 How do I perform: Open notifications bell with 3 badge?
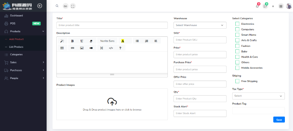pos(257,6)
